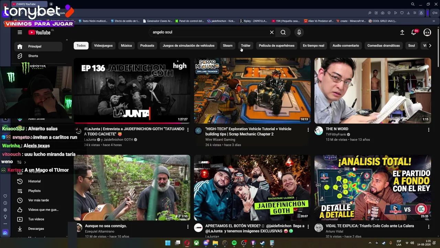Open options menu for APRETAMOS EL BOTÓN video
The width and height of the screenshot is (440, 248).
tap(308, 227)
